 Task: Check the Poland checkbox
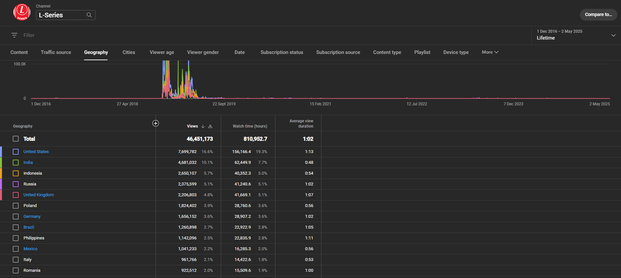coord(16,206)
